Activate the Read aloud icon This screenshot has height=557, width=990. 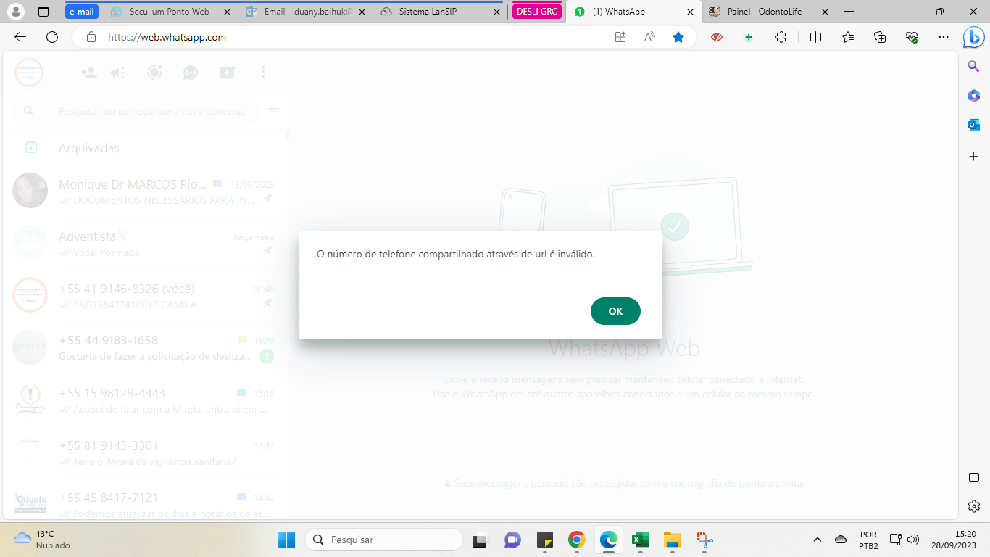point(649,37)
